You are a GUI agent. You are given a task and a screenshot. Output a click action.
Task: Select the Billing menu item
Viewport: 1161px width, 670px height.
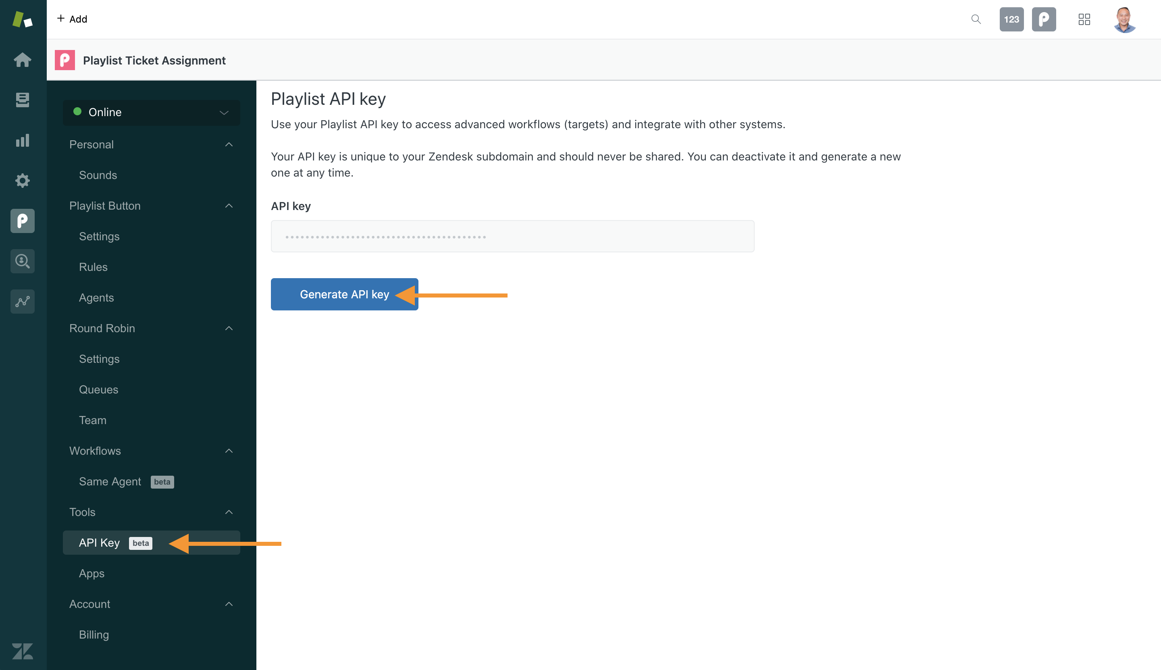point(92,633)
